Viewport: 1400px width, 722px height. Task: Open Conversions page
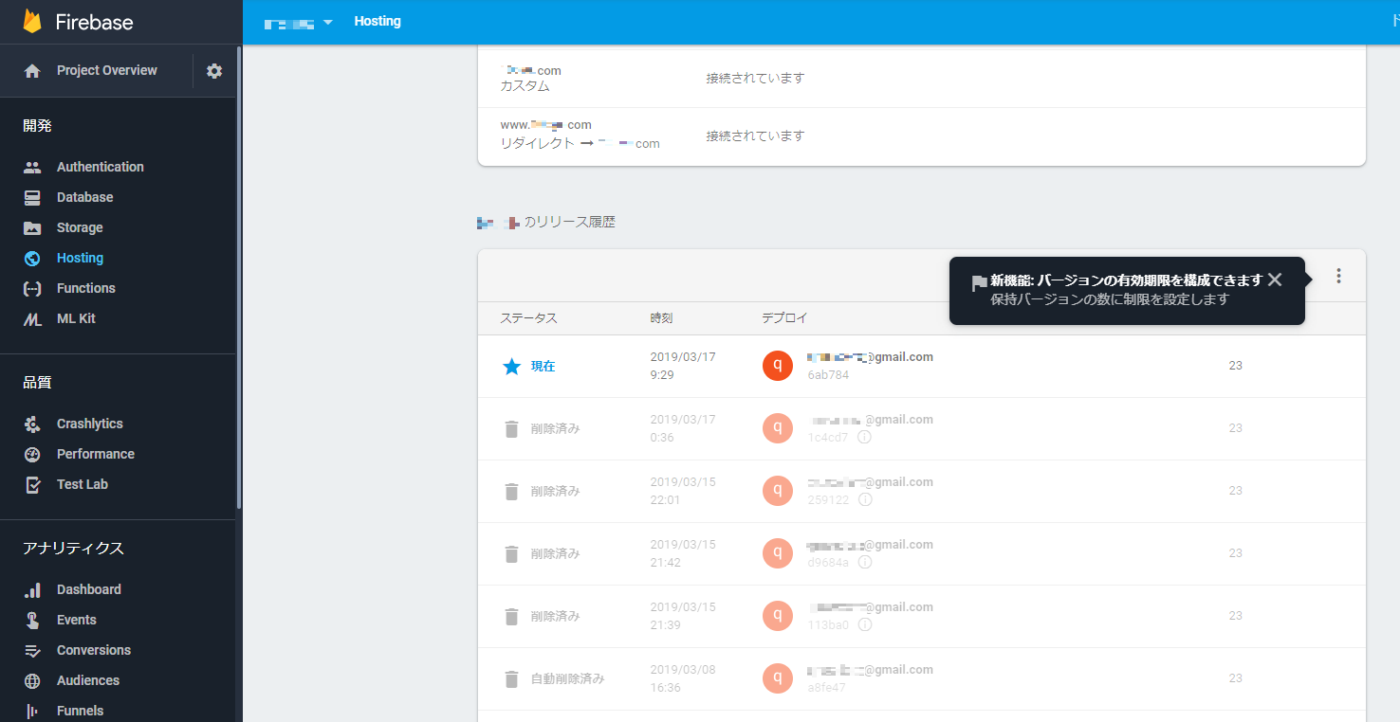coord(93,650)
